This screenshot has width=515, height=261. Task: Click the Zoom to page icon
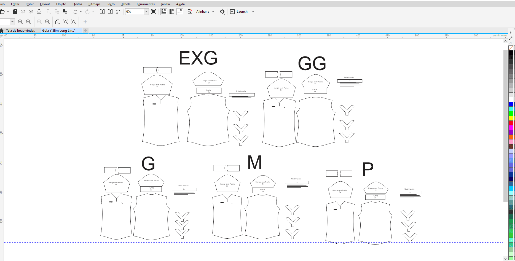(57, 22)
